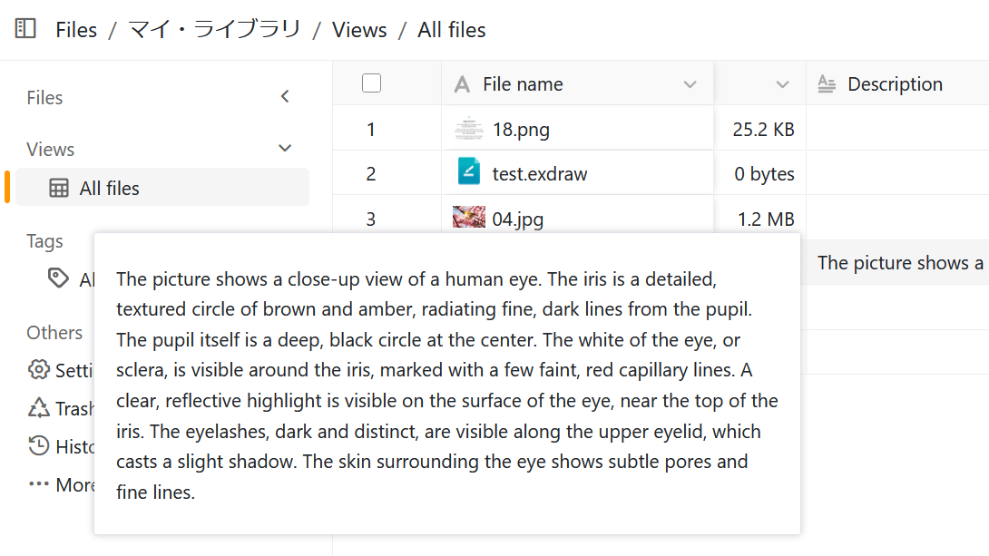
Task: Click the More ellipsis icon
Action: tap(38, 484)
